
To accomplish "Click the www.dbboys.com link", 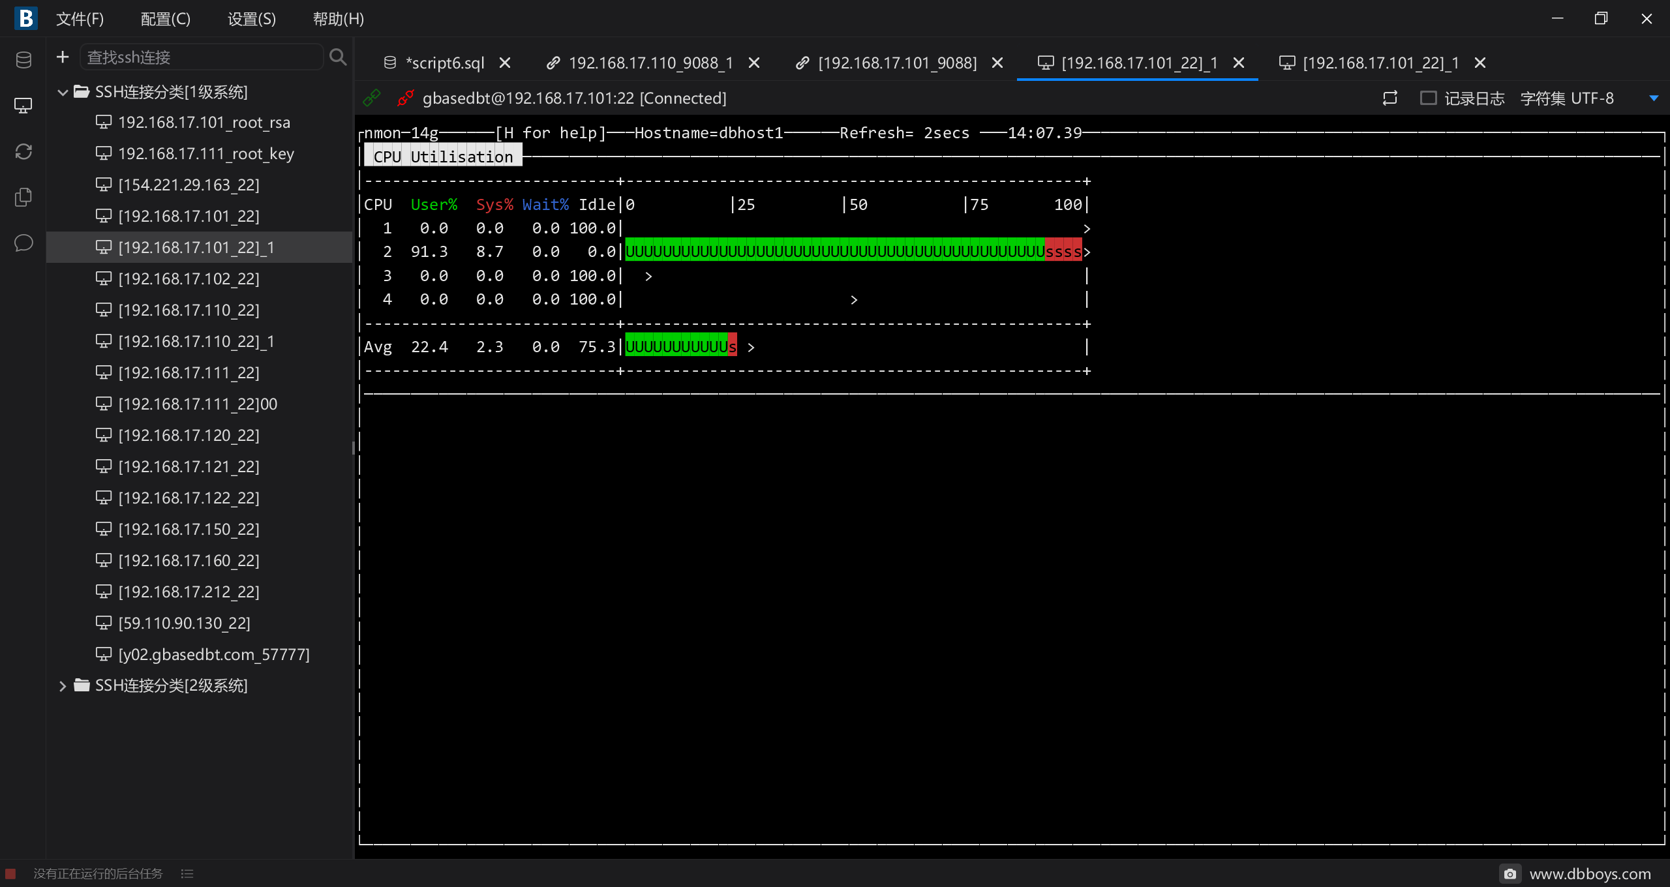I will pyautogui.click(x=1590, y=873).
